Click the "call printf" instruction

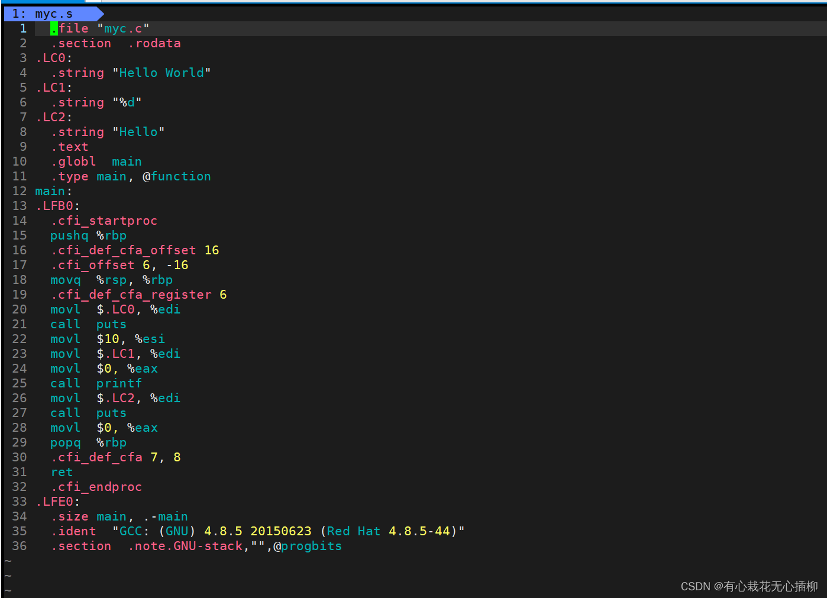click(96, 383)
